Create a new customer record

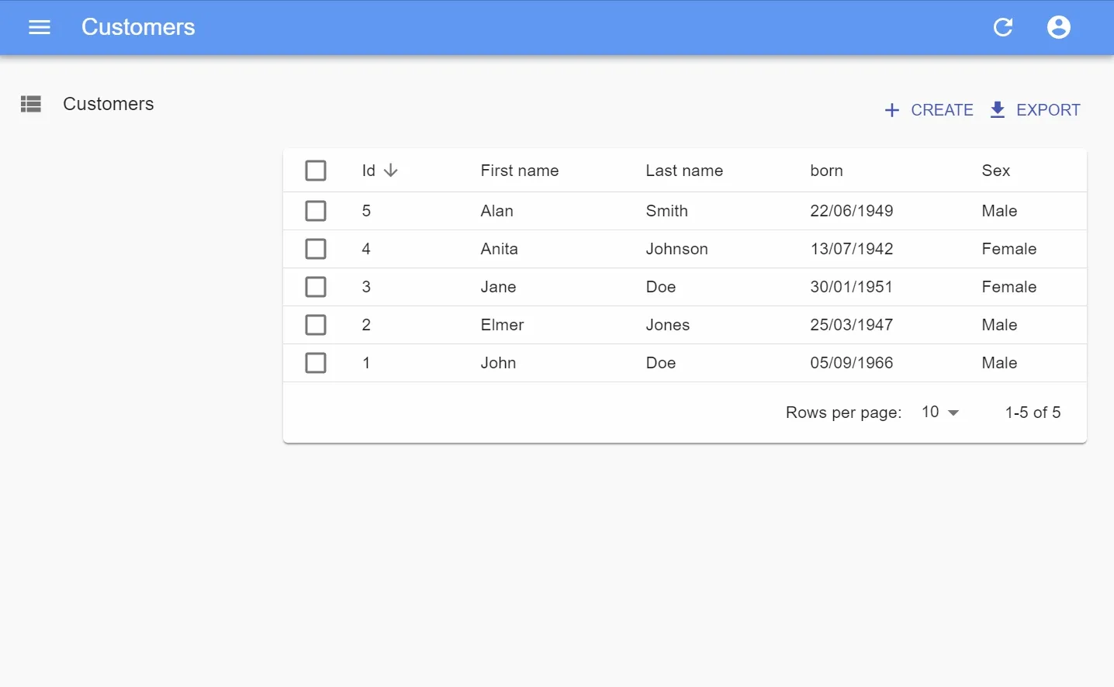(x=929, y=110)
